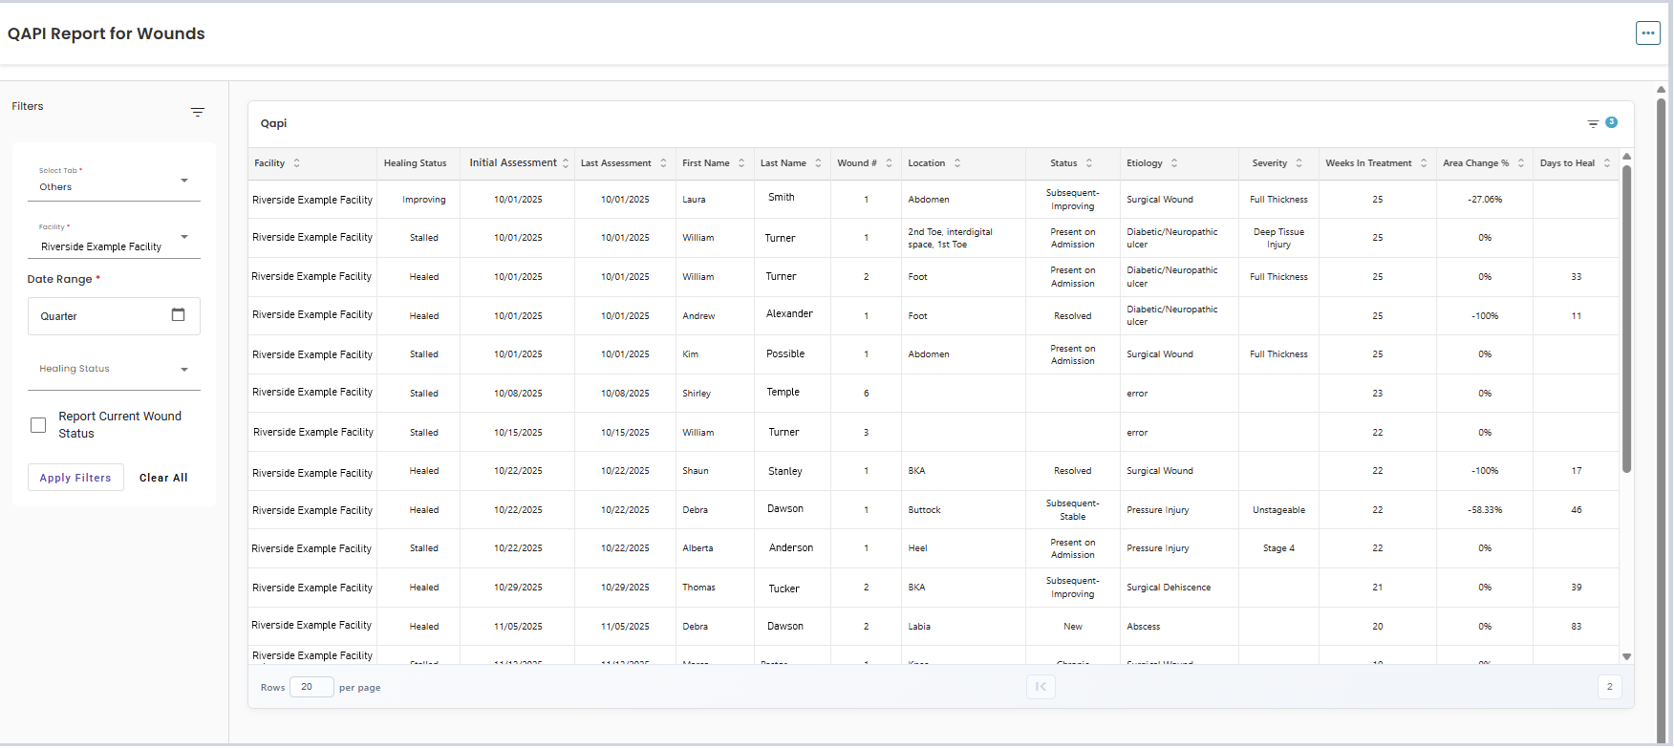
Task: Collapse the Filters panel icon
Action: tap(198, 113)
